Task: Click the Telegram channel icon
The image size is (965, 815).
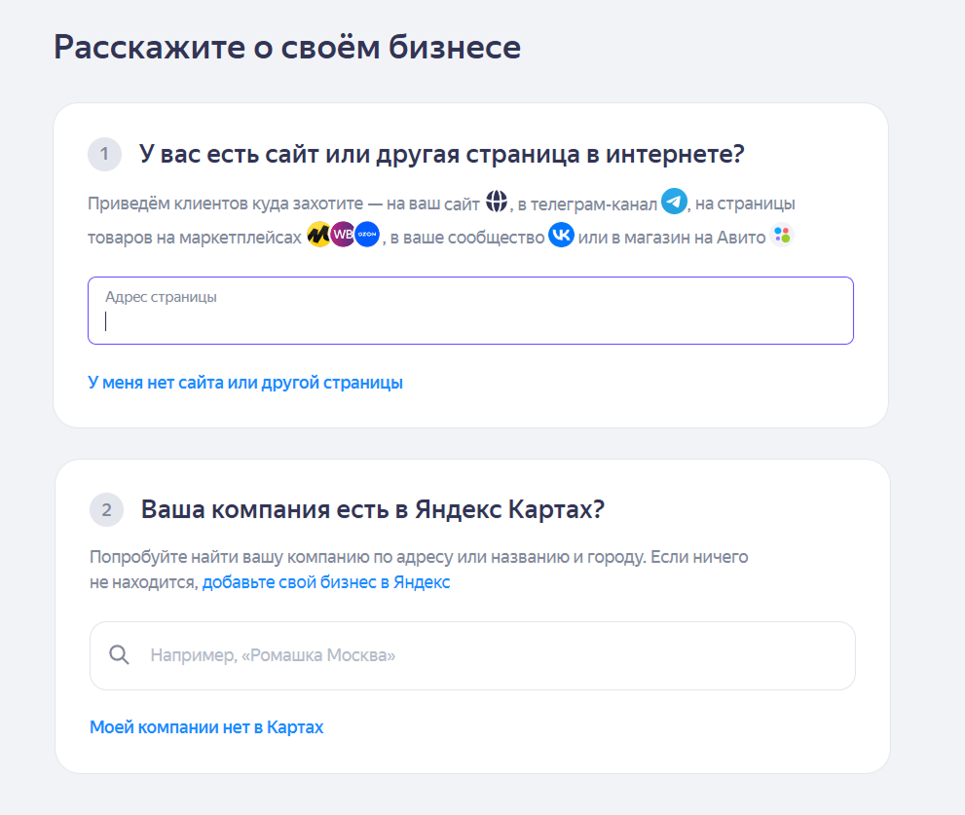Action: point(674,202)
